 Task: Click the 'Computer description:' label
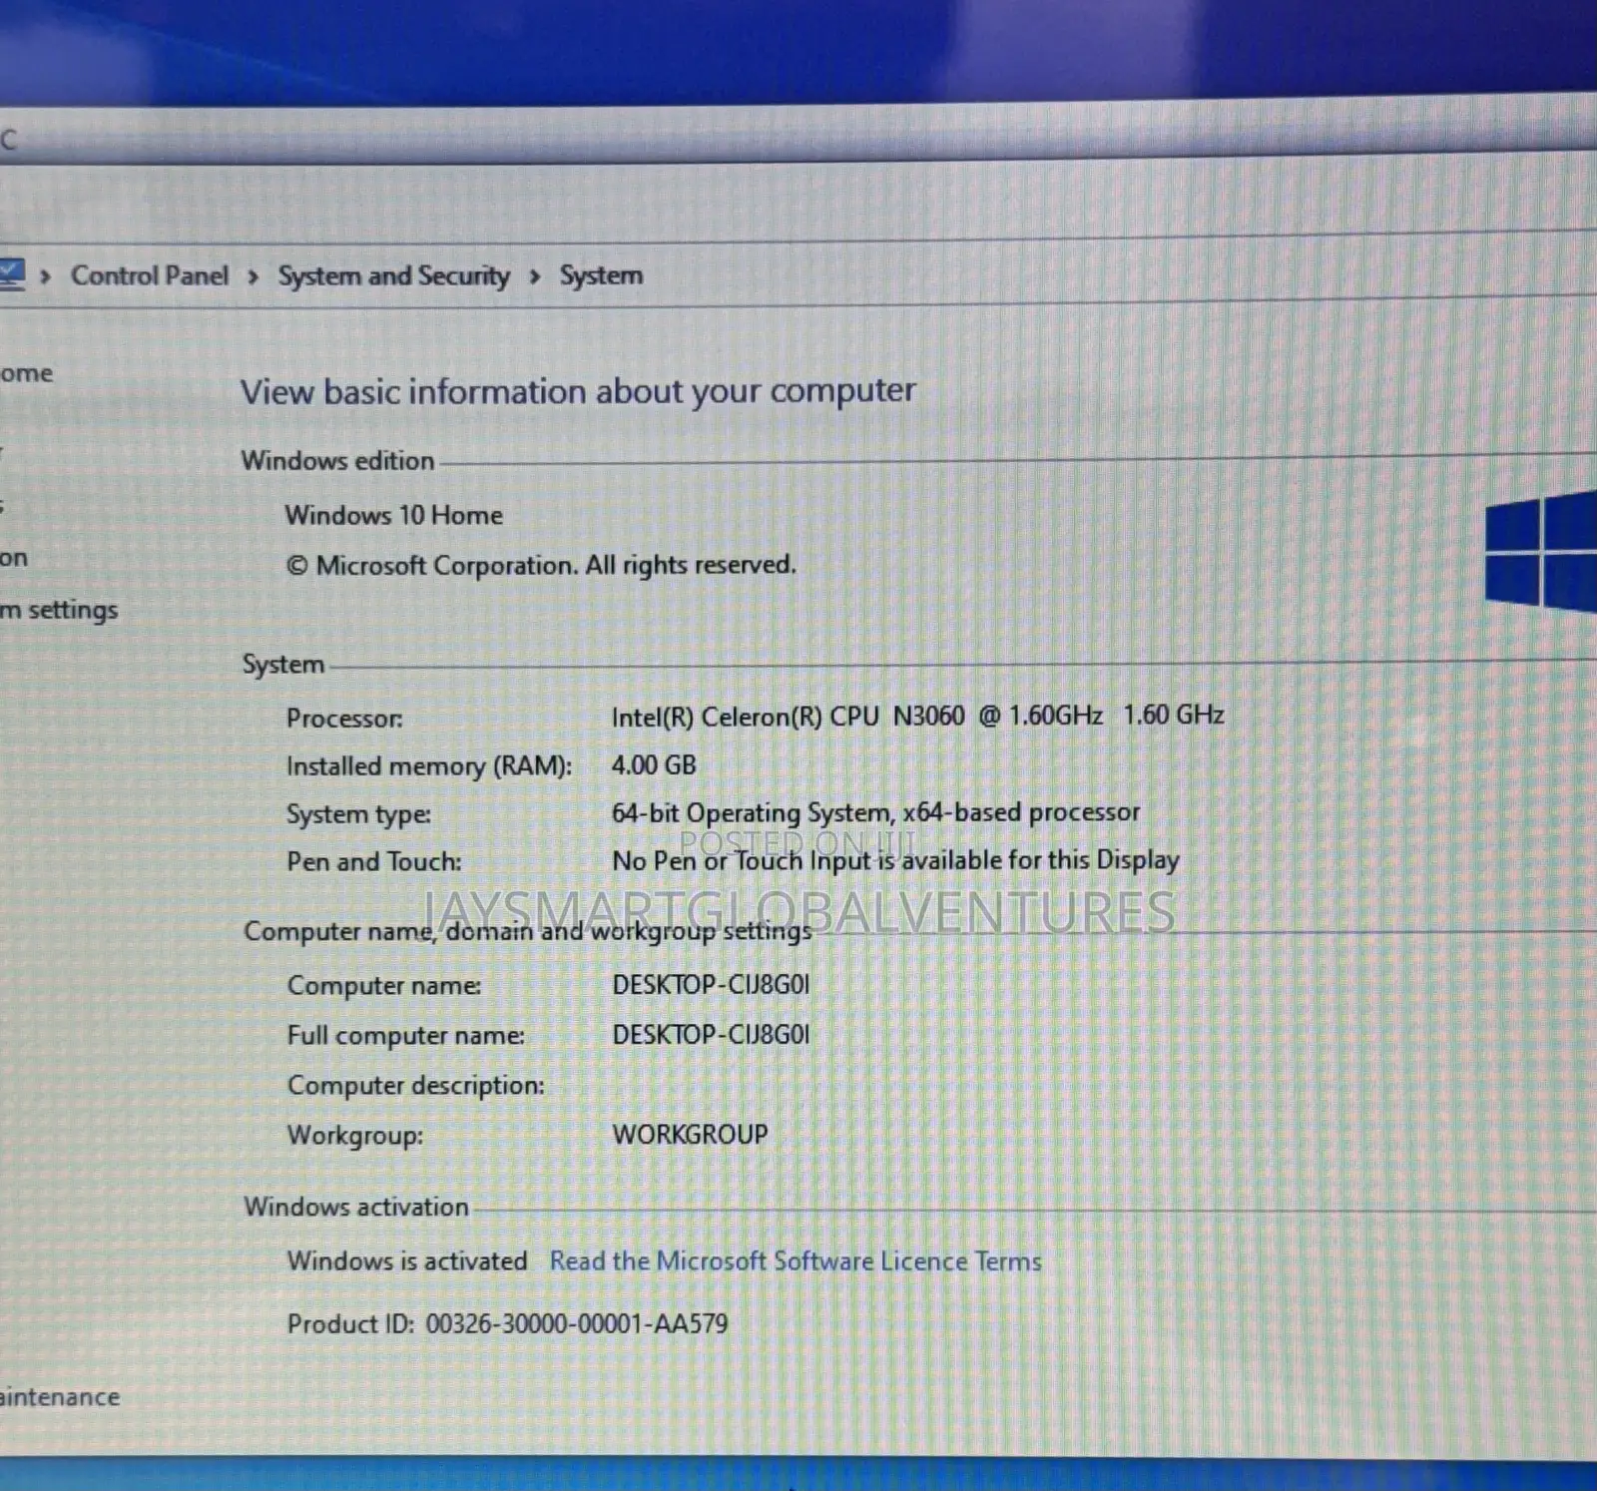(416, 1086)
